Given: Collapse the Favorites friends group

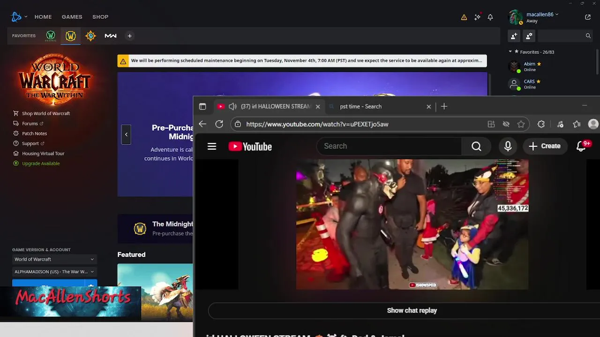Looking at the screenshot, I should pyautogui.click(x=510, y=52).
